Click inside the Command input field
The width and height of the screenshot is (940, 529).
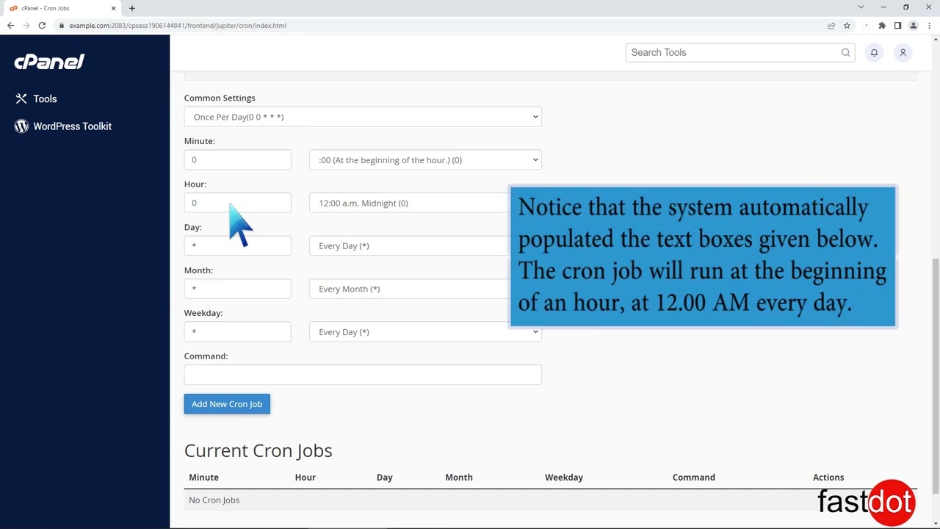coord(363,375)
